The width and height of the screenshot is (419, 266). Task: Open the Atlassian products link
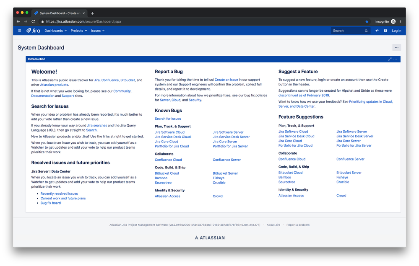[54, 85]
